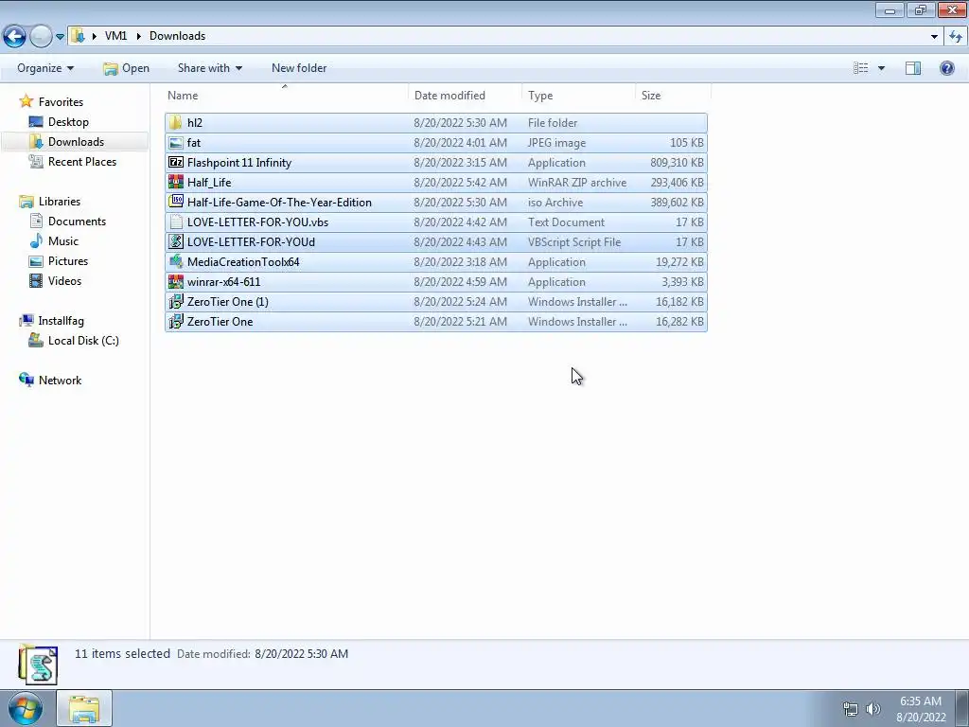
Task: Click the date modified value in details pane
Action: 302,654
